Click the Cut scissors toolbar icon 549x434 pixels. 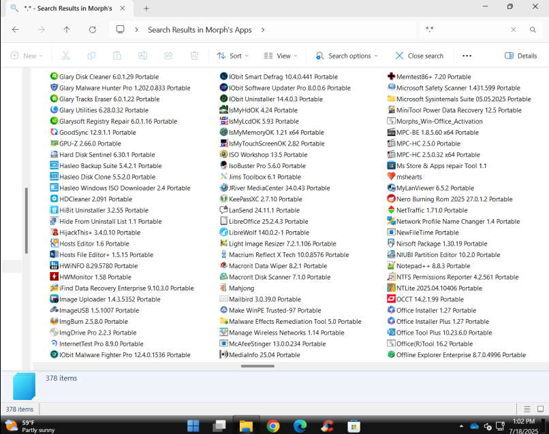point(66,56)
